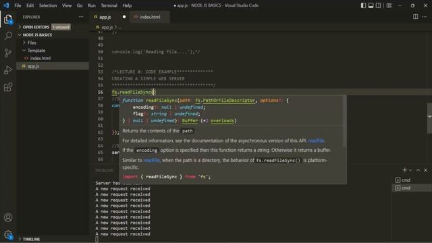Open the Edit menu
432x243 pixels.
click(x=30, y=5)
